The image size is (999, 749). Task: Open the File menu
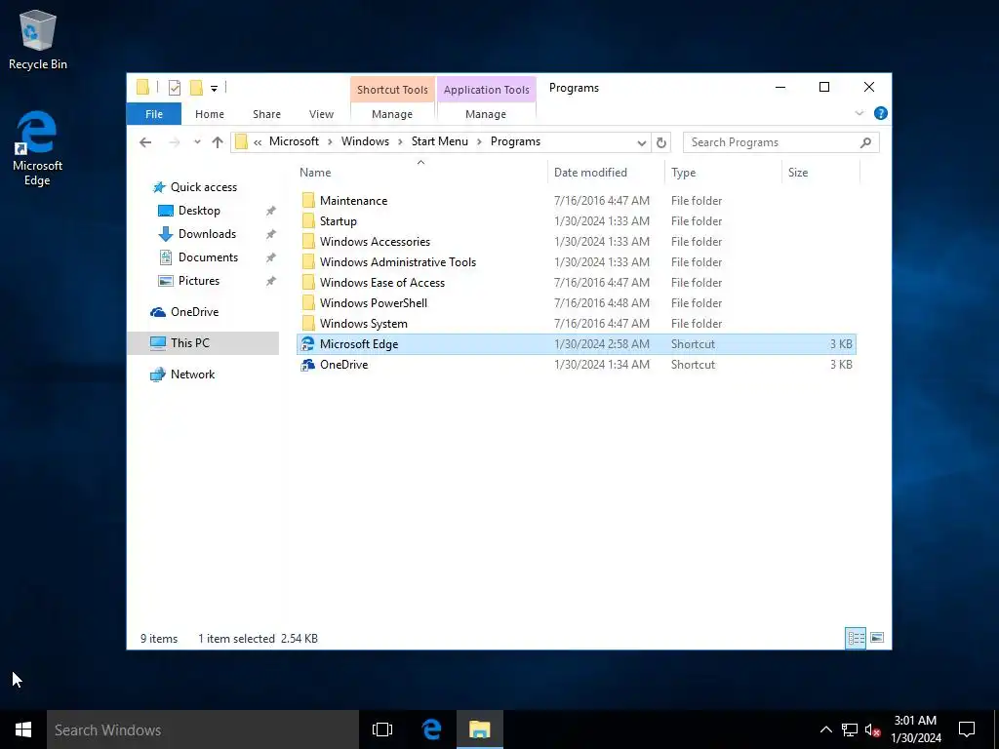click(x=154, y=114)
